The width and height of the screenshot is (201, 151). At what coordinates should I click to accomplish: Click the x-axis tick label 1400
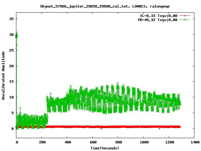pos(195,142)
